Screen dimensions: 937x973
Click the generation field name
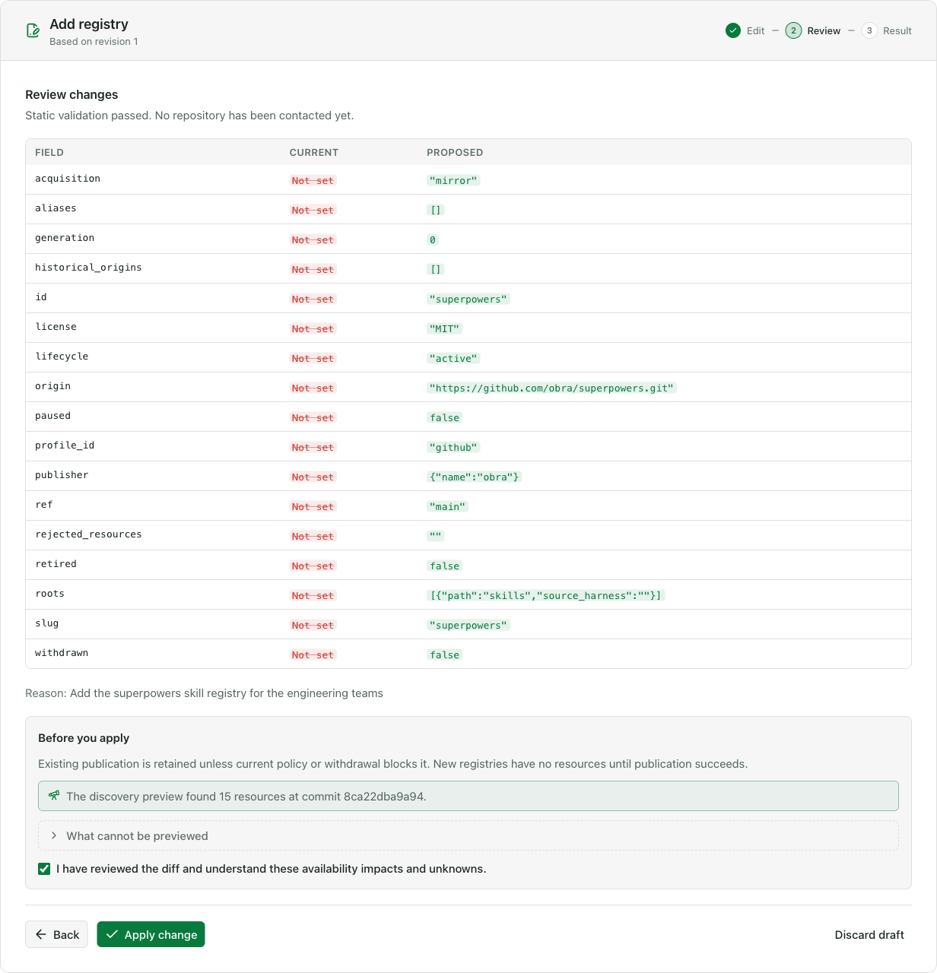click(65, 238)
